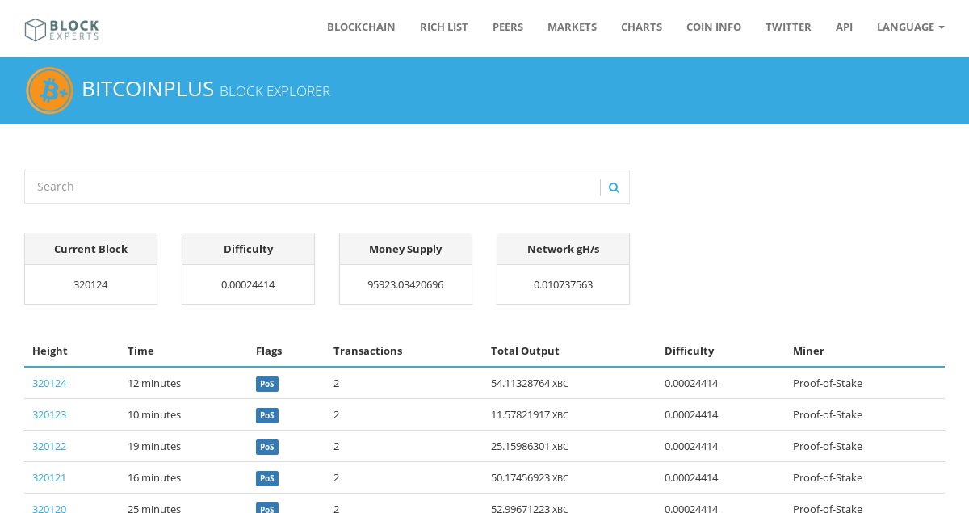Screen dimensions: 969x513
Task: Click the 10 minutes time cell
Action: pos(154,414)
